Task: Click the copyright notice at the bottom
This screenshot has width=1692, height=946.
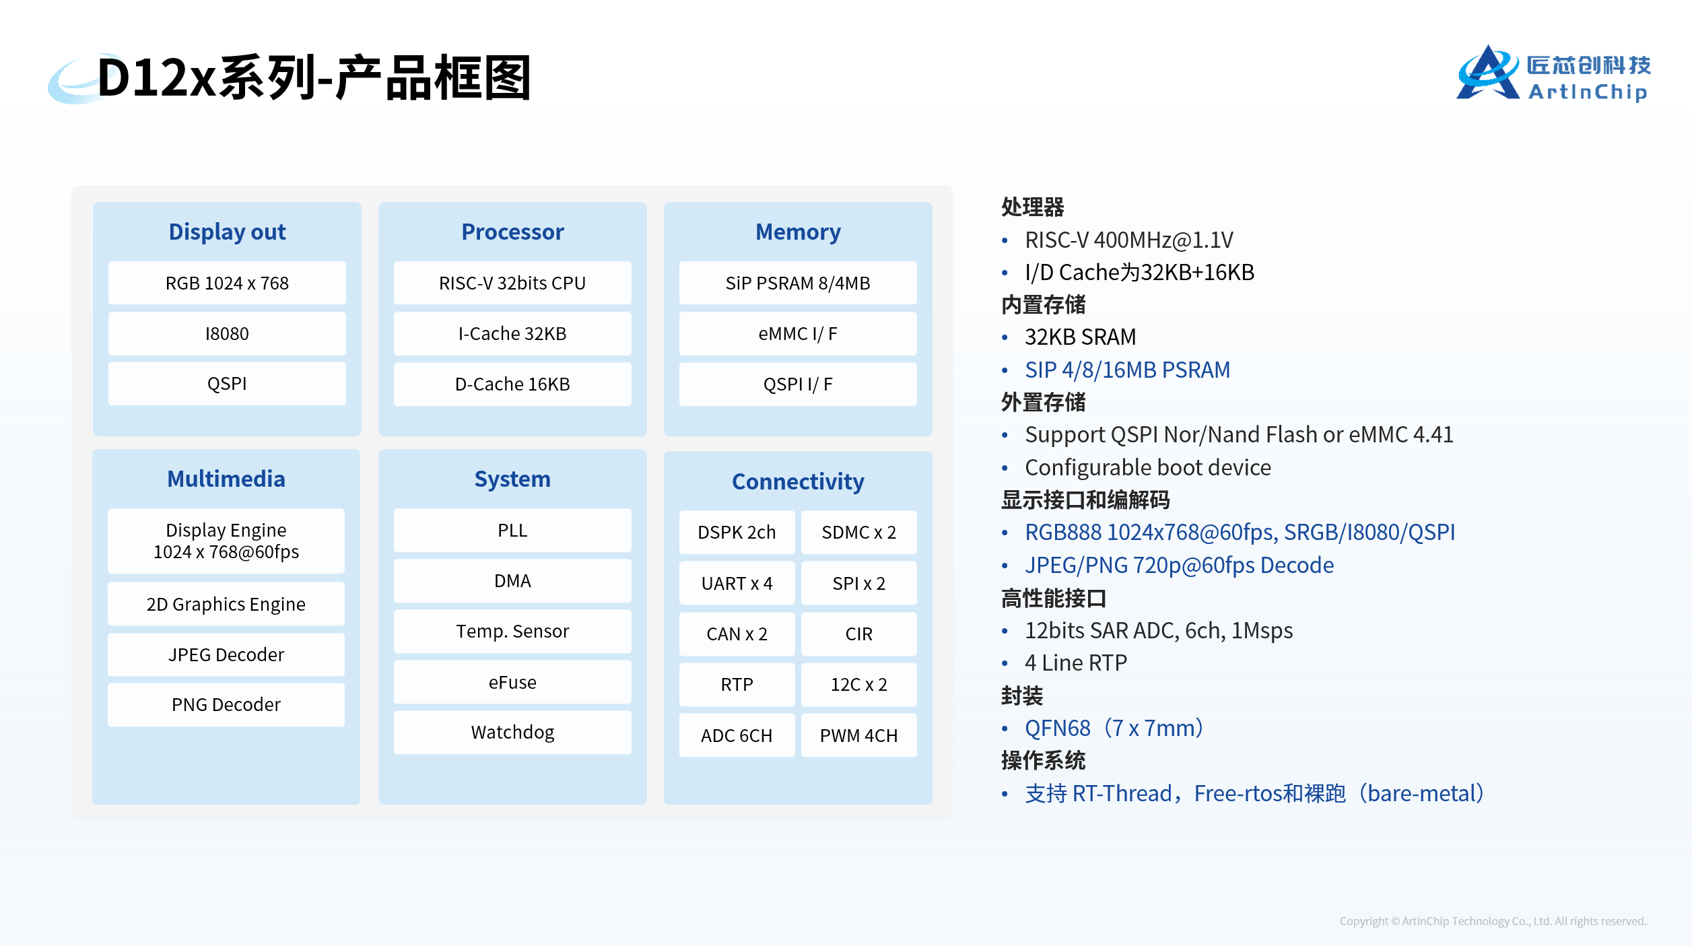Action: point(1493,921)
